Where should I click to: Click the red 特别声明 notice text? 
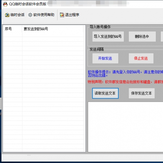(x=126, y=82)
